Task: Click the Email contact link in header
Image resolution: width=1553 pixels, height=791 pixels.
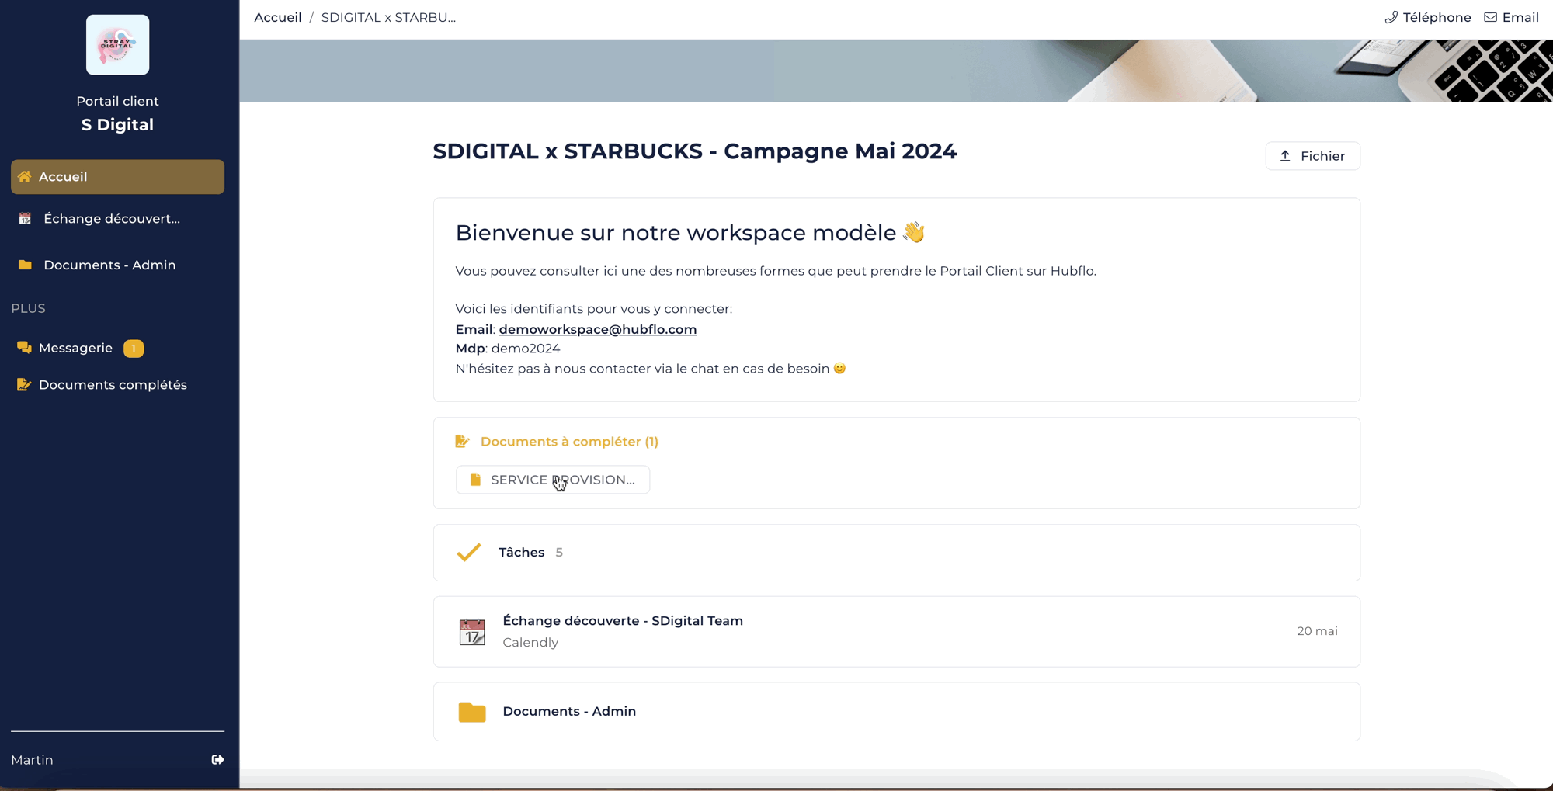Action: (1511, 18)
